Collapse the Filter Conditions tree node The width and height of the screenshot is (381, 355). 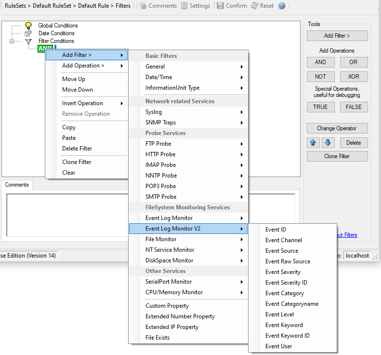coord(12,41)
